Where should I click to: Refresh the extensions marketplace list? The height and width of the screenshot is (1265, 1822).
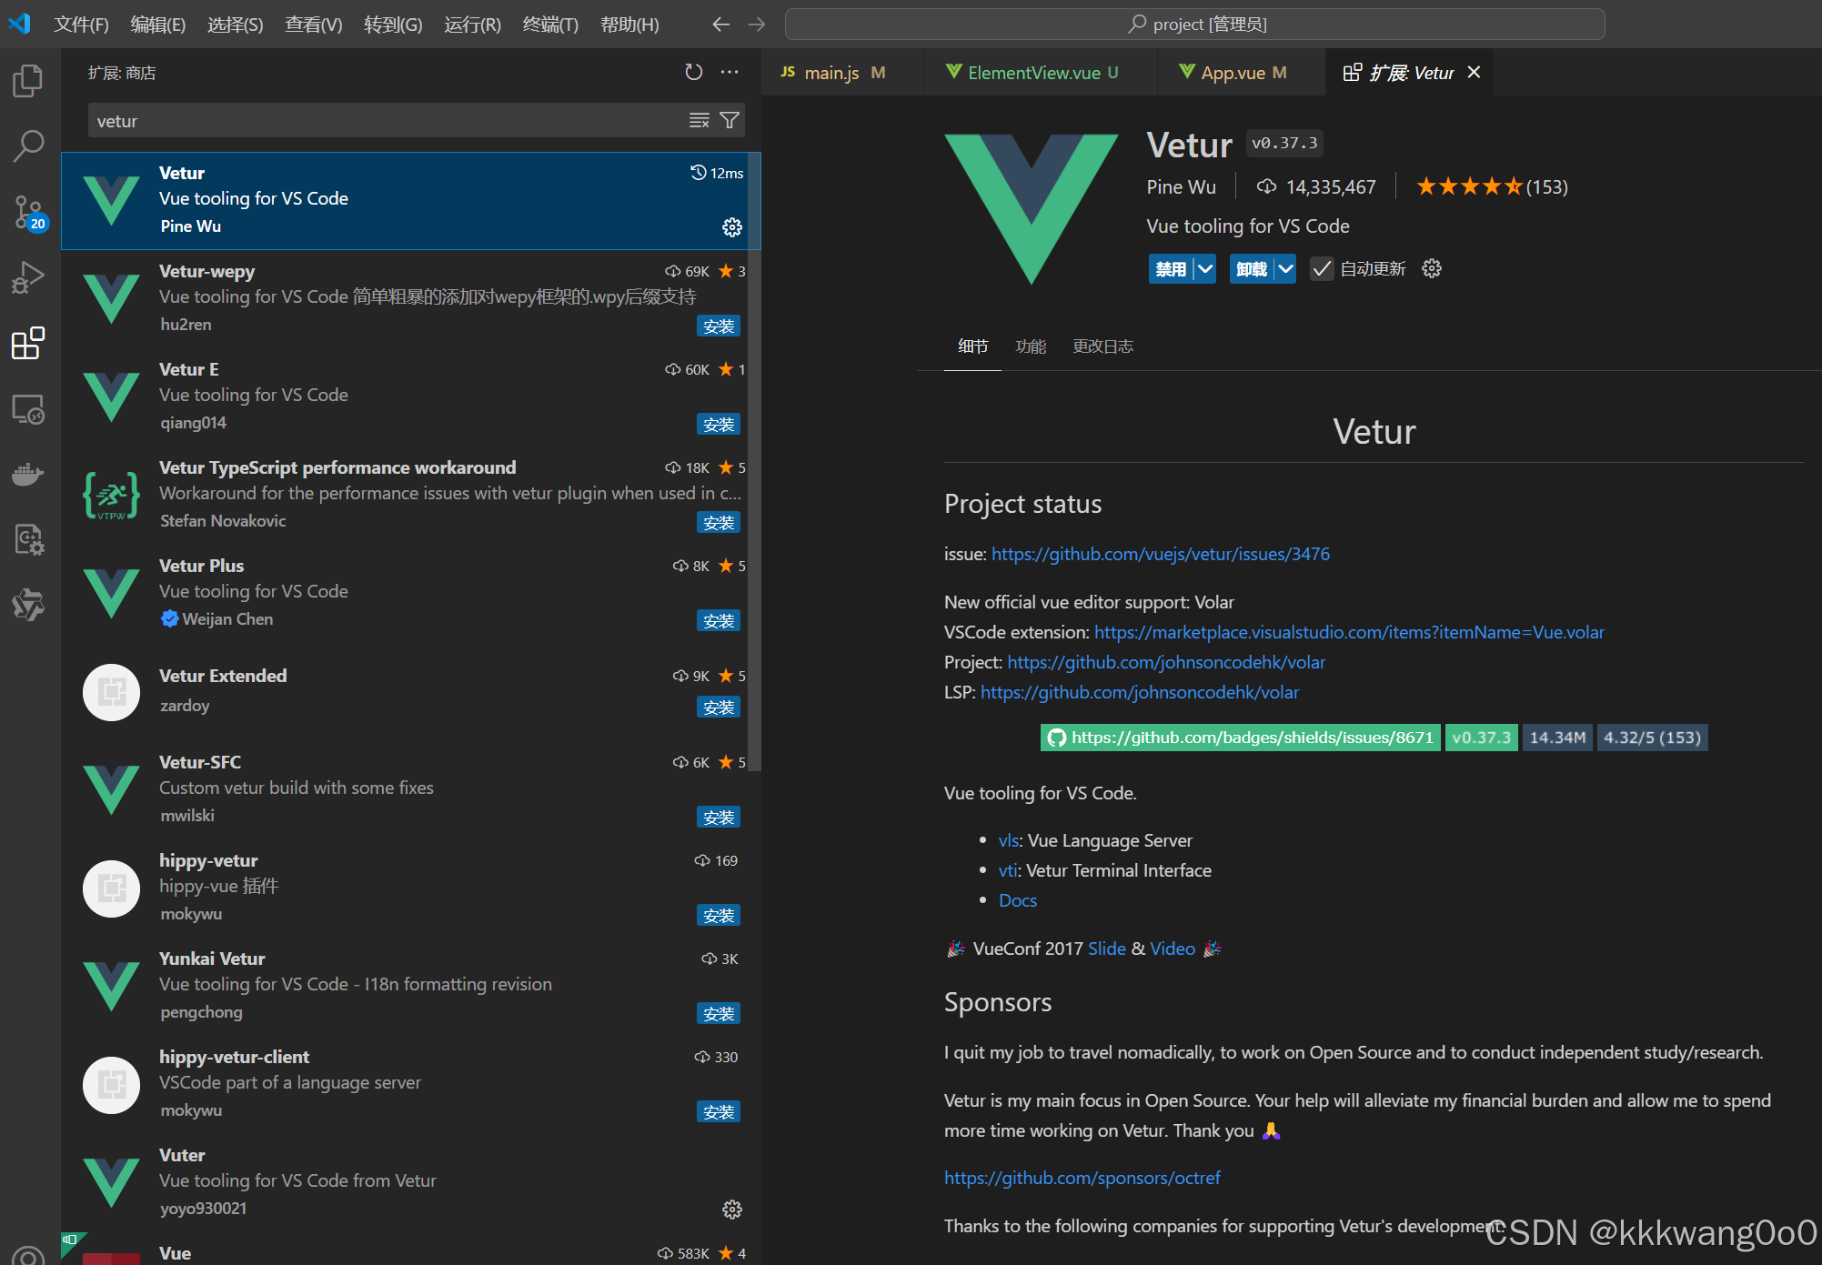pos(694,72)
